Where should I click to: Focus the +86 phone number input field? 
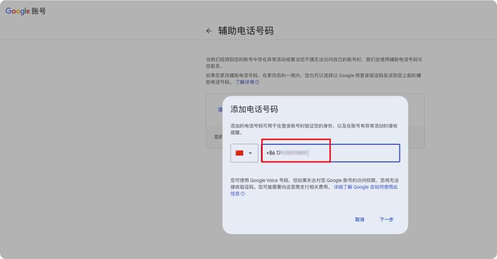pyautogui.click(x=330, y=153)
